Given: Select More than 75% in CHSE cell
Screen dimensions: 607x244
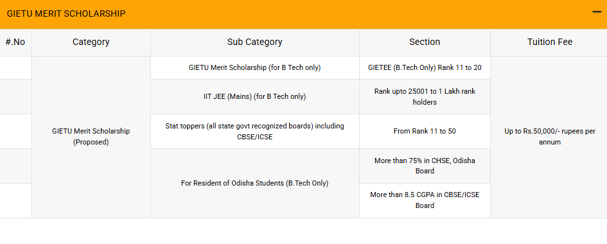Looking at the screenshot, I should click(425, 166).
